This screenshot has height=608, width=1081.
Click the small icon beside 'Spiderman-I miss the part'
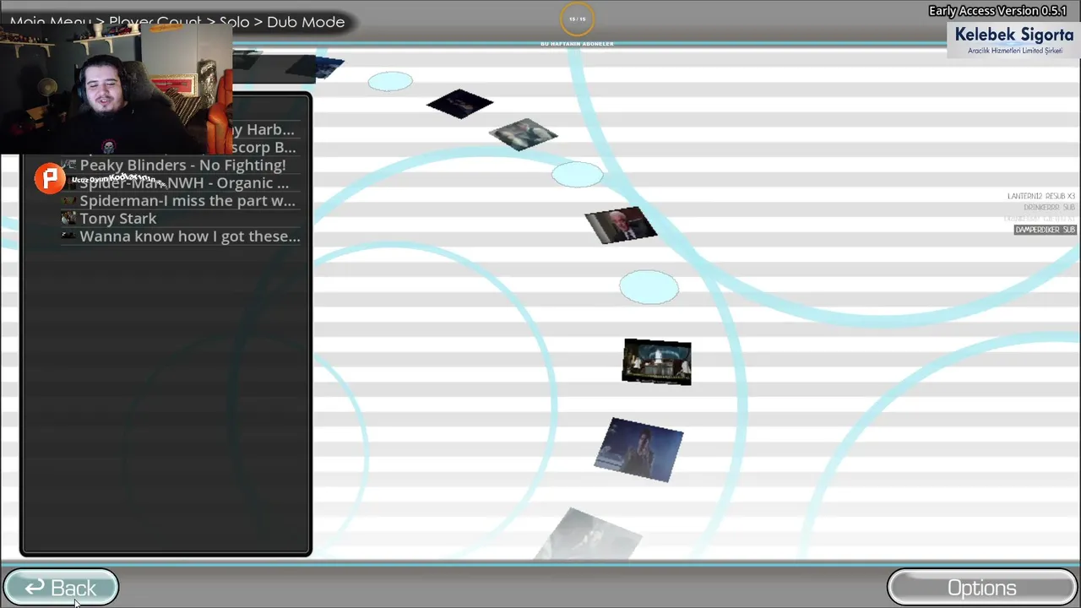(68, 201)
